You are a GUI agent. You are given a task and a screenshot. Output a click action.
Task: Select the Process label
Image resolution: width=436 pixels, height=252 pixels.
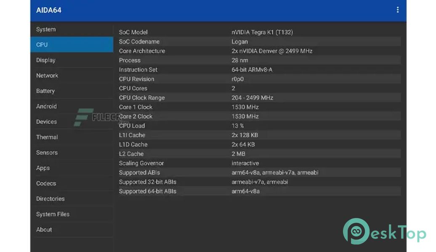coord(130,60)
